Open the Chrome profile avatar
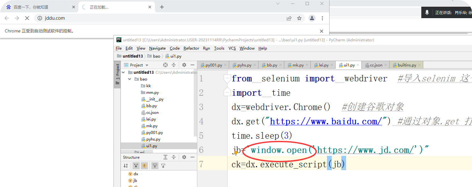The width and height of the screenshot is (472, 187). 312,18
